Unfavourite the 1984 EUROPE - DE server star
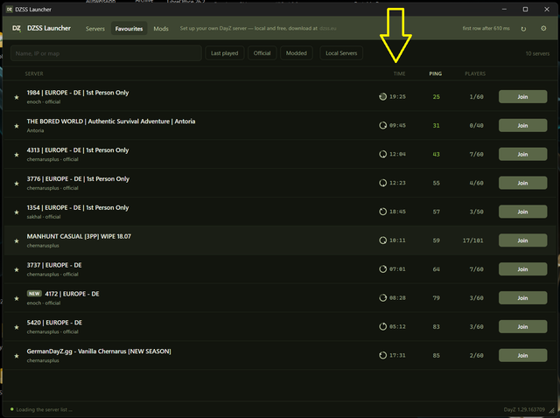The image size is (560, 418). (x=17, y=97)
